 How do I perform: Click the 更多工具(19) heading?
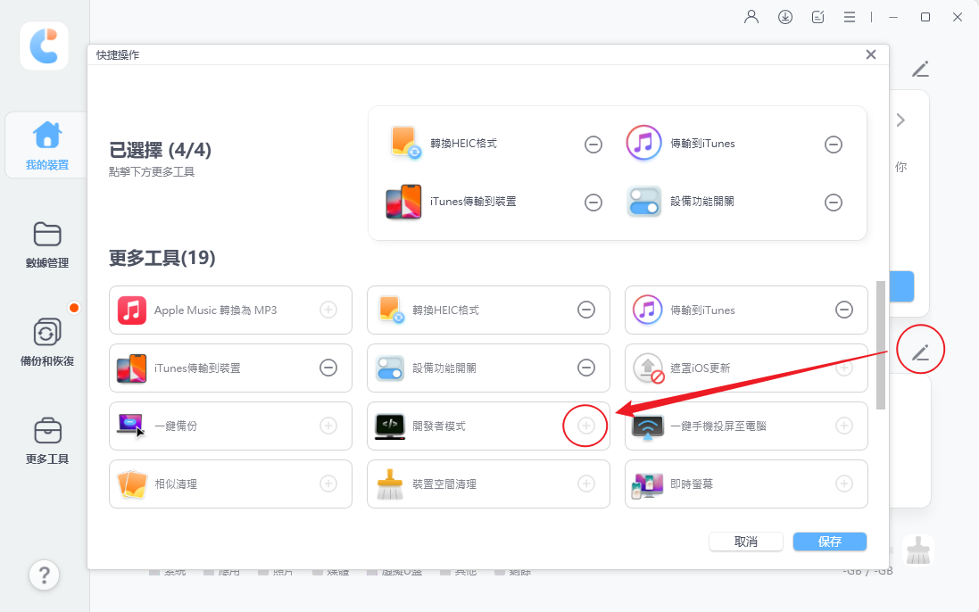[162, 258]
